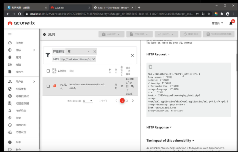Click the 目标 targets icon in the sidebar
Viewport: 238px width, 152px height.
click(x=10, y=50)
